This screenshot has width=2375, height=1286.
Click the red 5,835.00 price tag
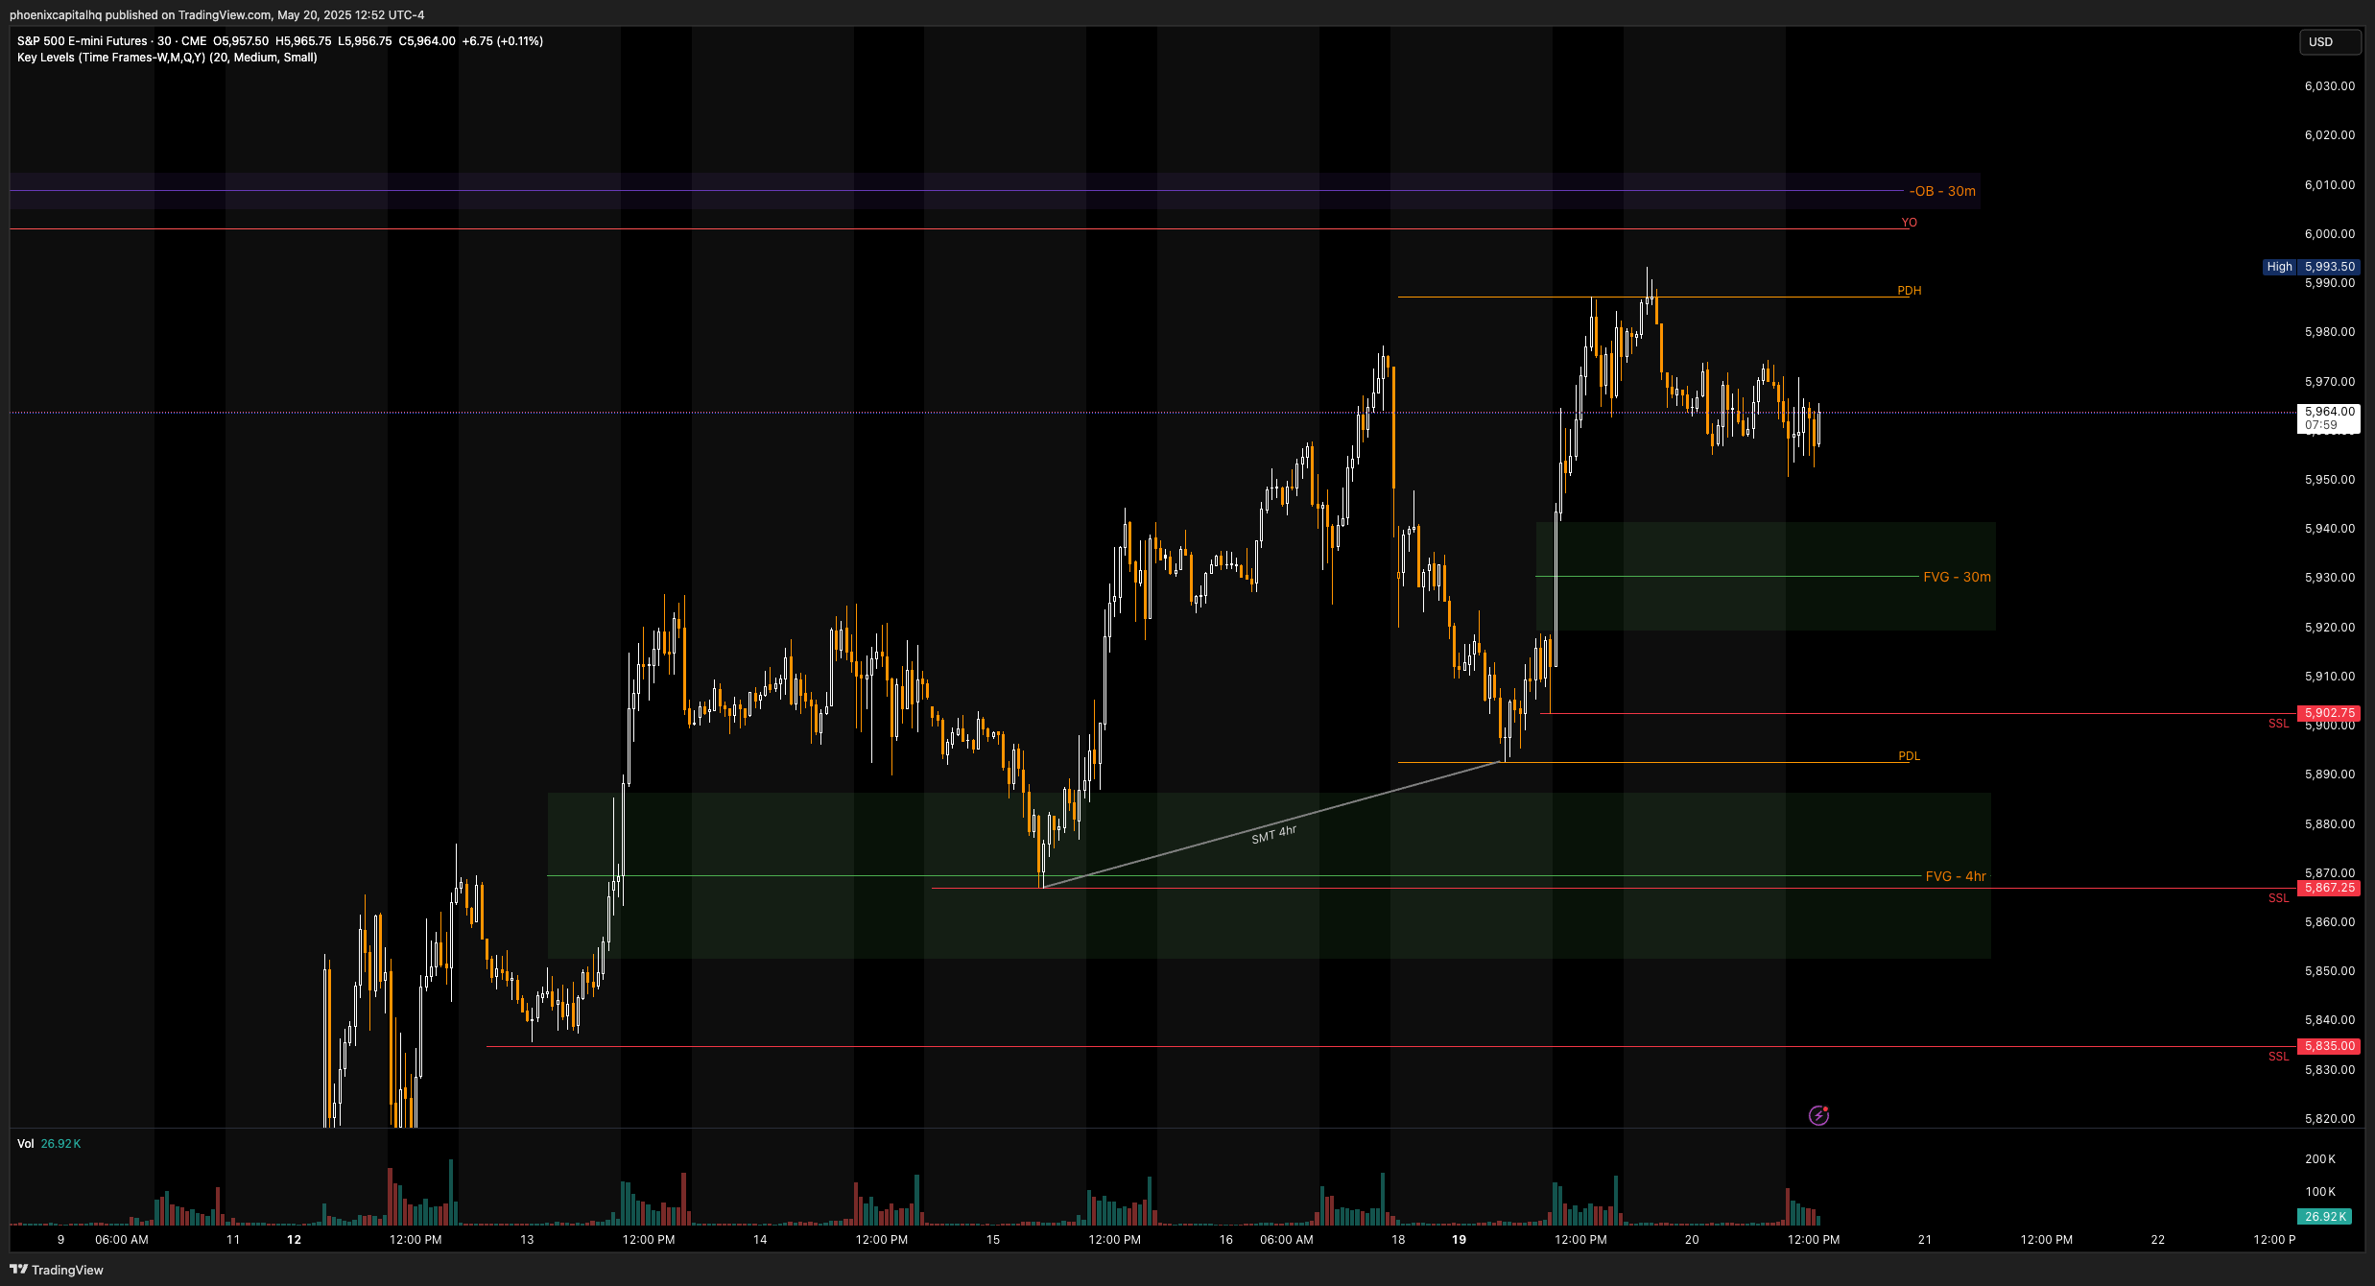[2329, 1046]
